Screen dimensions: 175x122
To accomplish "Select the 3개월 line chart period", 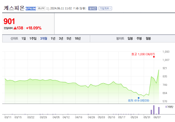I will tap(44, 38).
